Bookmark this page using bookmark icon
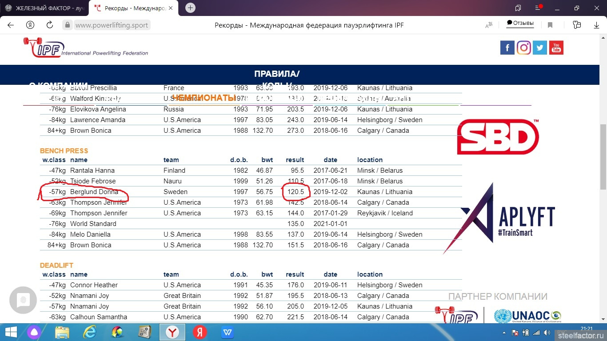The width and height of the screenshot is (607, 341). (550, 25)
